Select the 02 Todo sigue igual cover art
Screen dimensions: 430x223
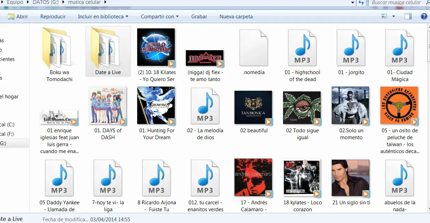click(x=302, y=108)
